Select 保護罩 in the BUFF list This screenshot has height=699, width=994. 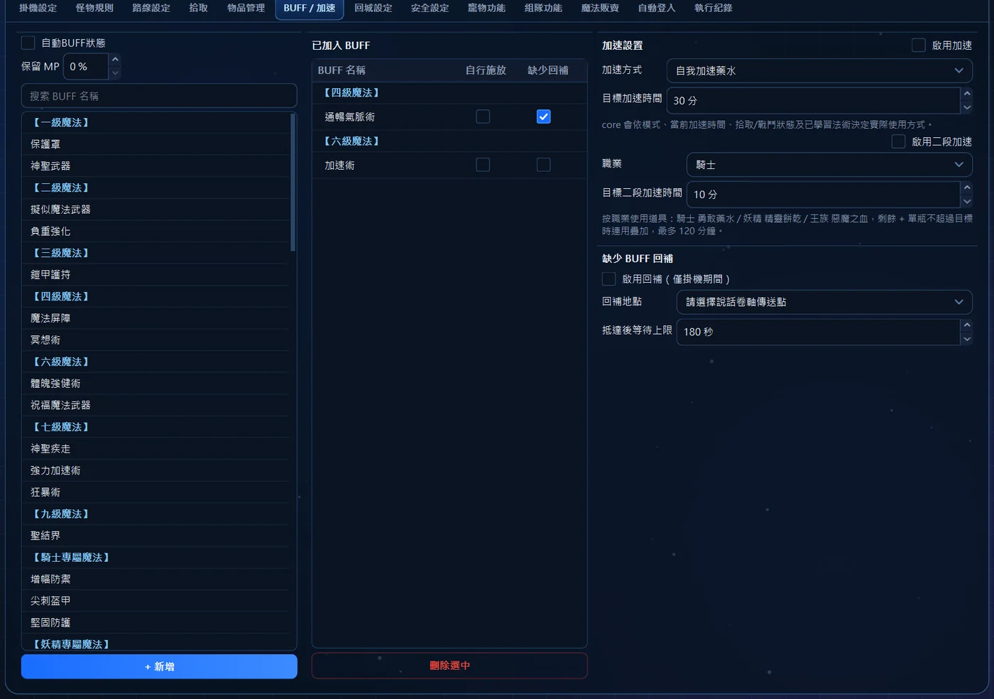click(x=155, y=144)
